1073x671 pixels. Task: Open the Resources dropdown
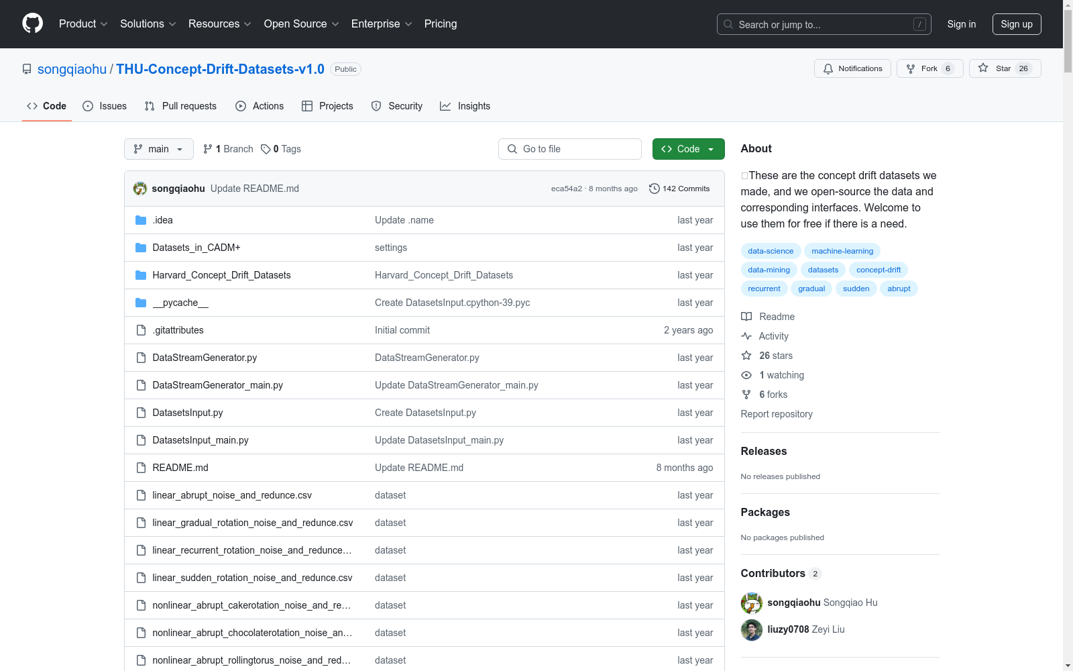[x=220, y=24]
